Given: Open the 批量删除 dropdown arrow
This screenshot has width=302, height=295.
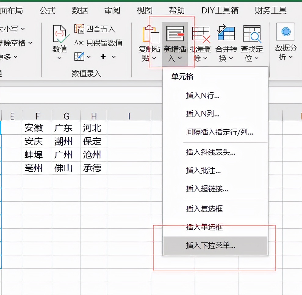Looking at the screenshot, I should click(205, 58).
